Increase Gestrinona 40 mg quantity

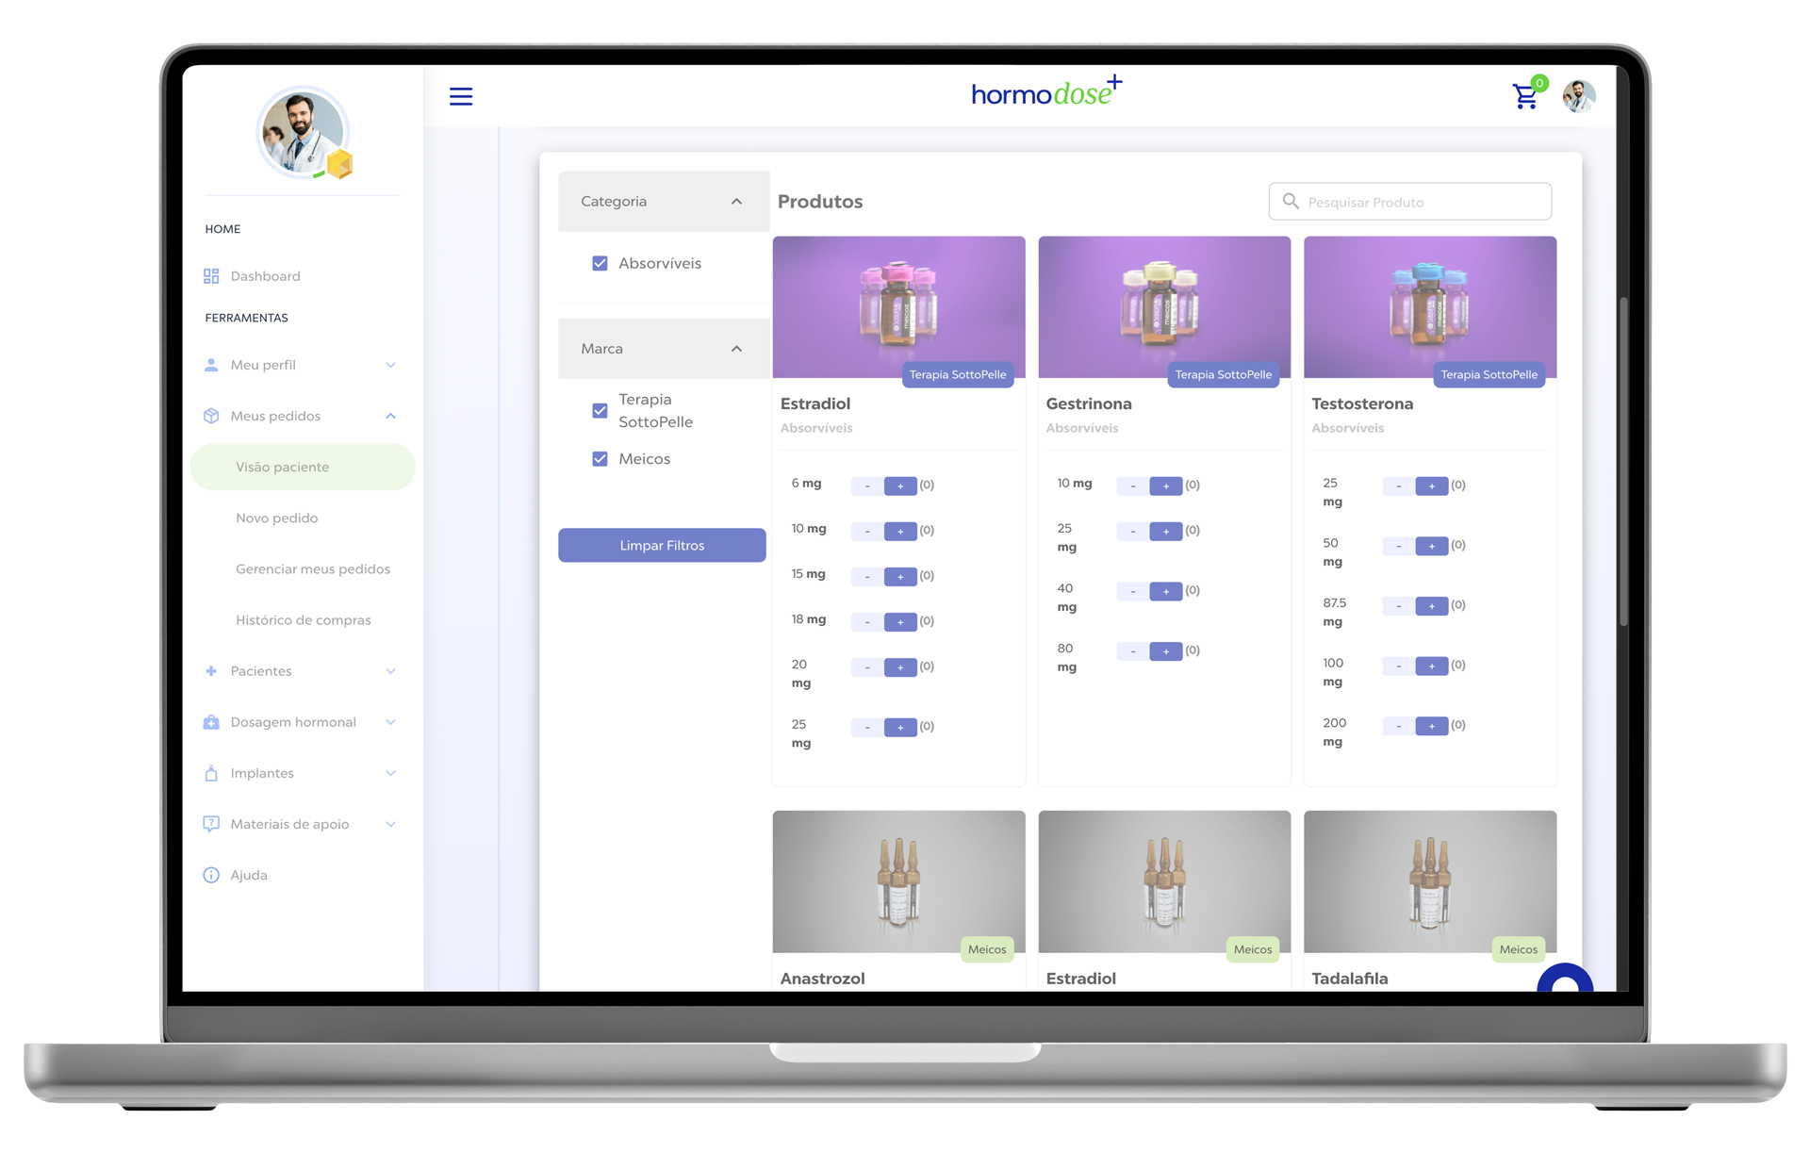tap(1166, 591)
